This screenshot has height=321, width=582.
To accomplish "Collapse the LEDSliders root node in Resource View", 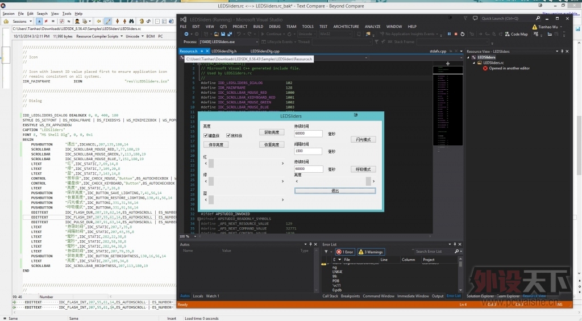I will (x=468, y=57).
